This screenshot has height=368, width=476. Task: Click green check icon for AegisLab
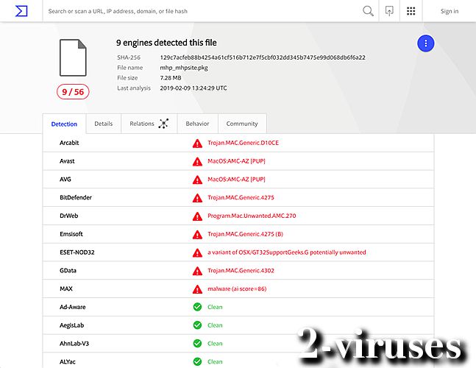(x=197, y=325)
